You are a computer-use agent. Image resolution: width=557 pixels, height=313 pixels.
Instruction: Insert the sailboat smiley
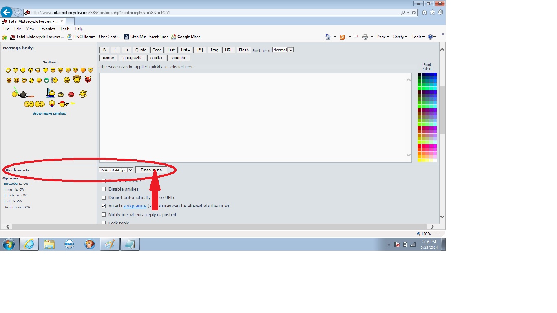(x=51, y=93)
